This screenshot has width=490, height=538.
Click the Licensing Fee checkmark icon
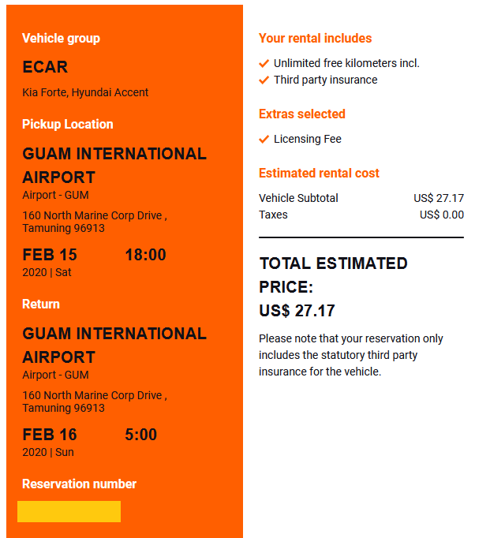click(264, 139)
